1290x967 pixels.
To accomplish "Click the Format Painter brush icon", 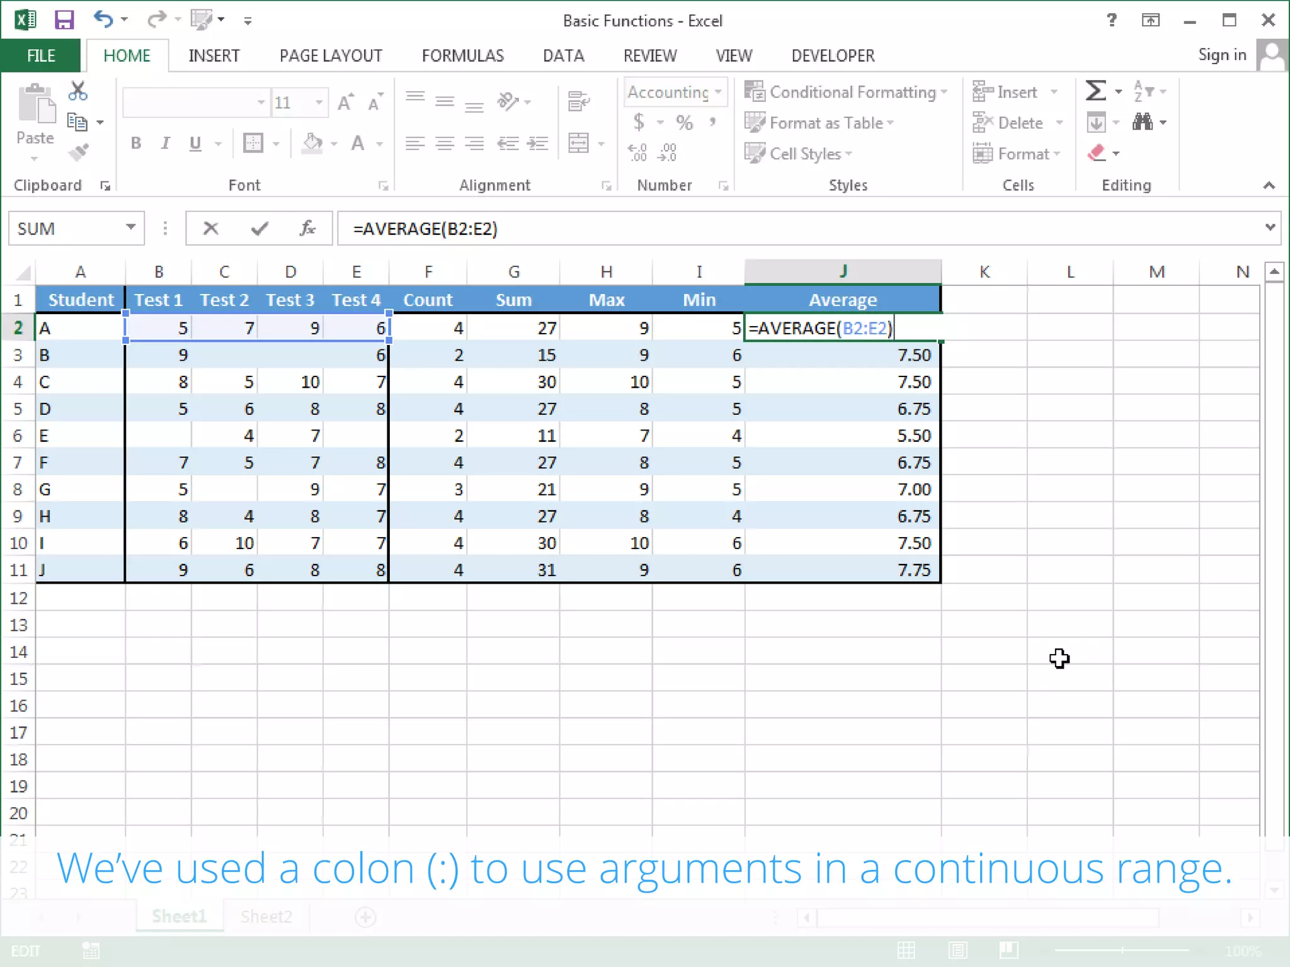I will click(78, 152).
